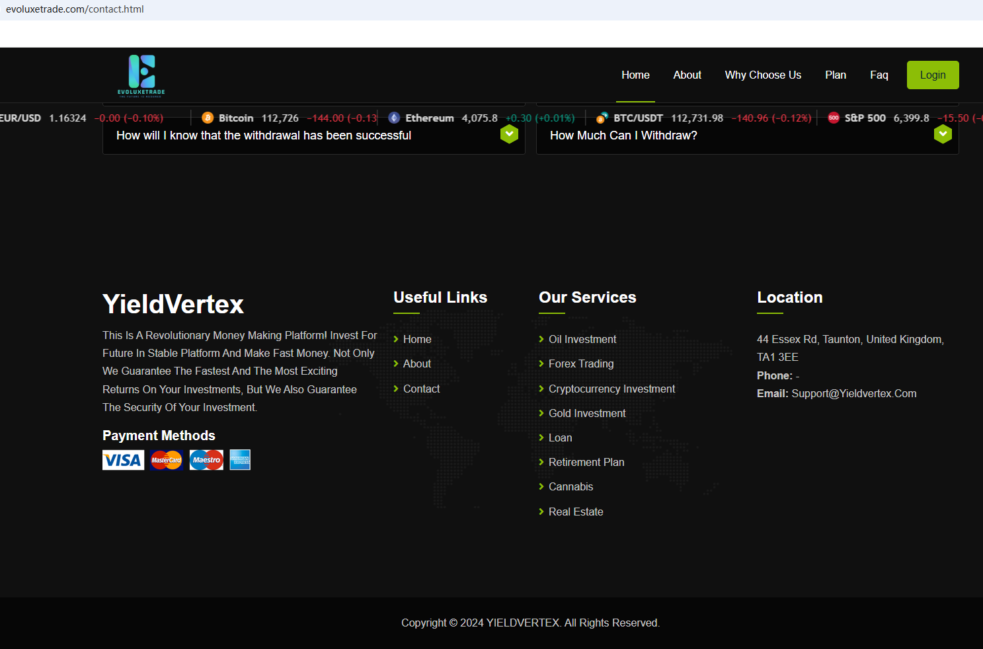Screen dimensions: 983x649
Task: Expand the withdrawal successful FAQ chevron
Action: coord(509,134)
